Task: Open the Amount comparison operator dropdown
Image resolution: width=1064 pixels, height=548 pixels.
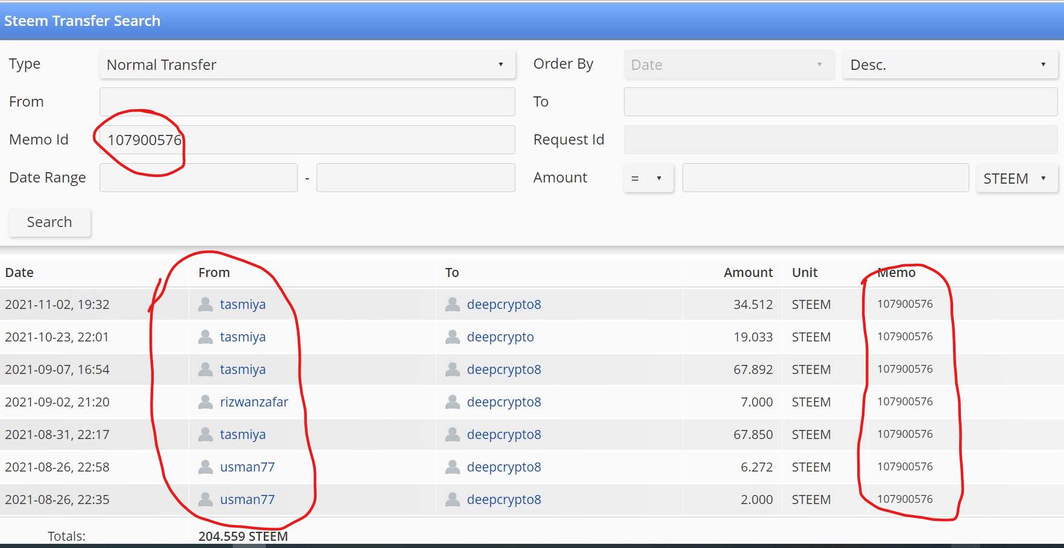Action: 648,178
